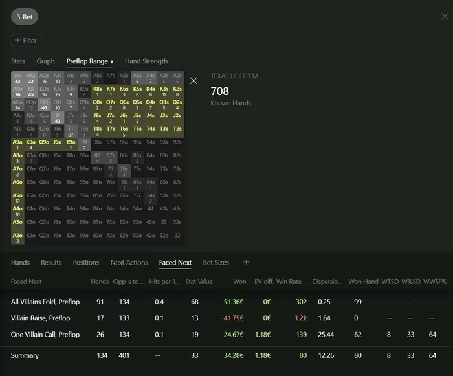The image size is (453, 376).
Task: Select the AKo cell showing 76
Action: click(x=17, y=91)
